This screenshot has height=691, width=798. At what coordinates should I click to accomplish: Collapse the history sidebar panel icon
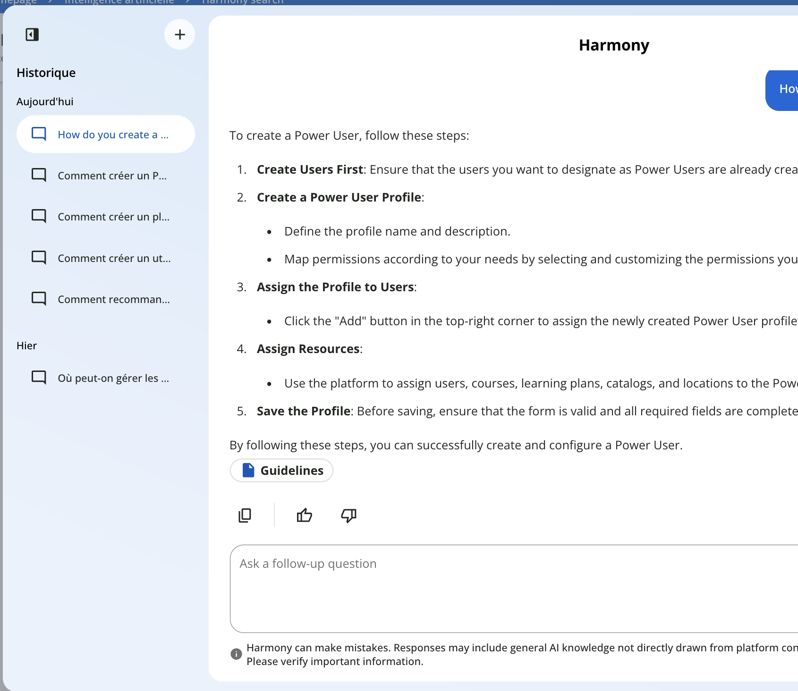[32, 34]
